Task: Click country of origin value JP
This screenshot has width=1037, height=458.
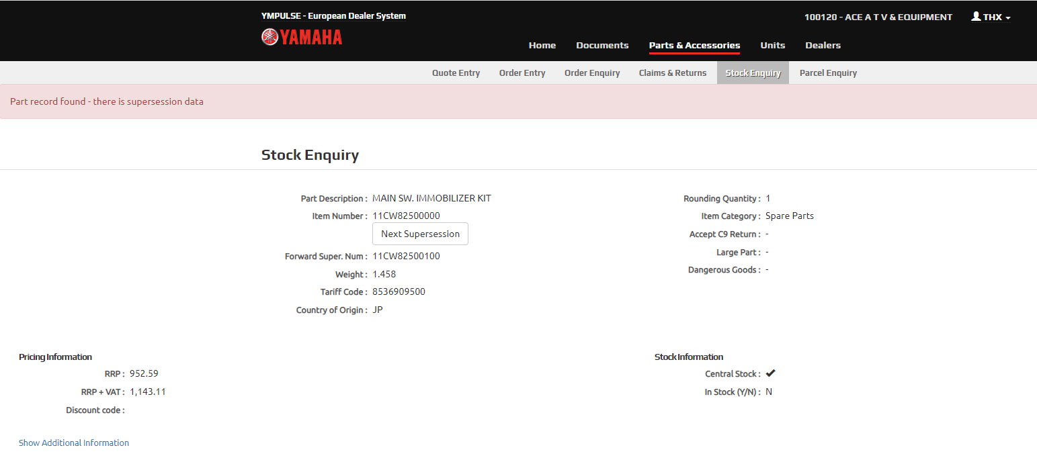Action: (378, 310)
